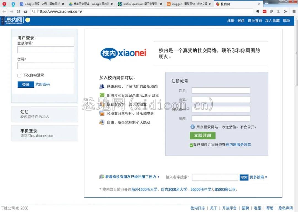Open the 校内网服务条款 link

coord(238,145)
